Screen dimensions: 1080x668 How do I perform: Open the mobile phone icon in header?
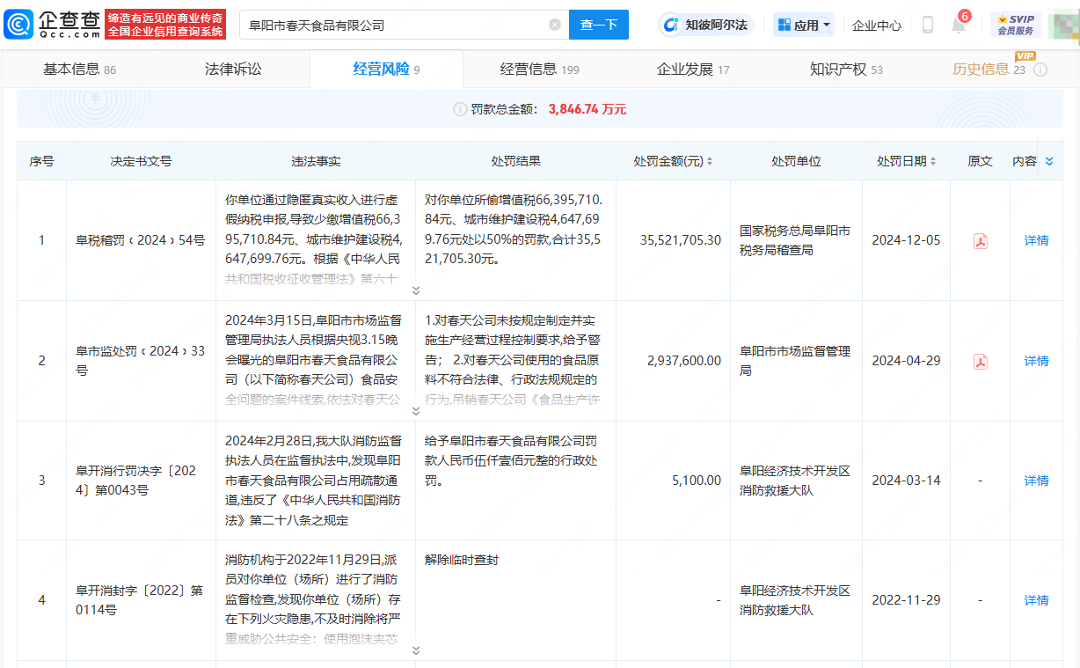(927, 25)
